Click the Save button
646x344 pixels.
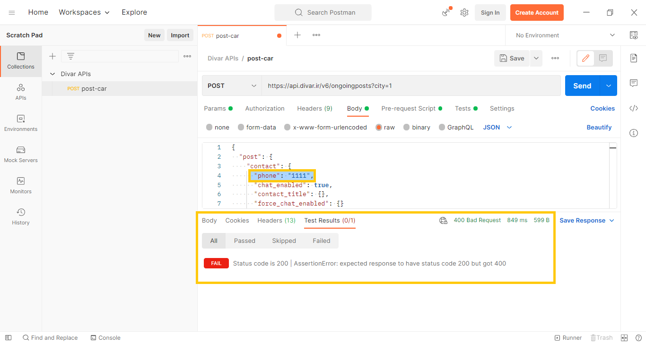512,58
